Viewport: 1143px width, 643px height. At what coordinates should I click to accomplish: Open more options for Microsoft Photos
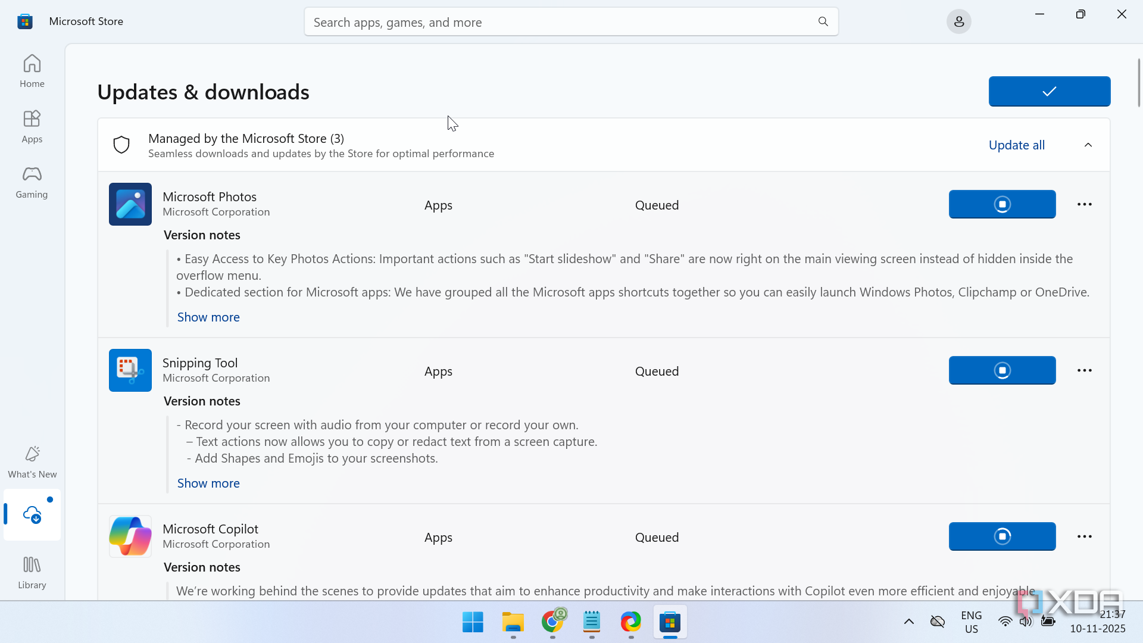point(1084,204)
